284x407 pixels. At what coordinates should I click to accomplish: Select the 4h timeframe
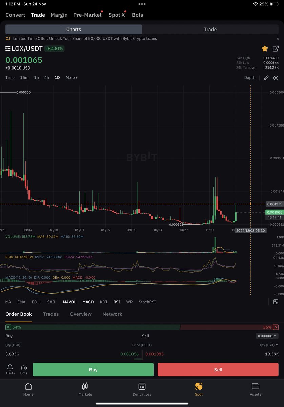[46, 78]
